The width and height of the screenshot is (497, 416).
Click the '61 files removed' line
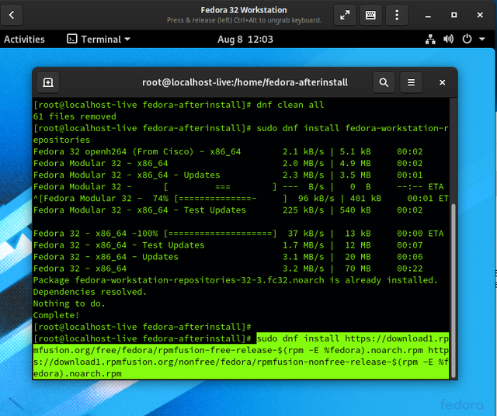[75, 116]
